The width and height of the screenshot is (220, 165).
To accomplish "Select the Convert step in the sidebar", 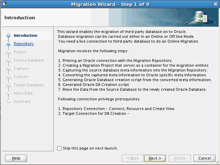I will (21, 77).
